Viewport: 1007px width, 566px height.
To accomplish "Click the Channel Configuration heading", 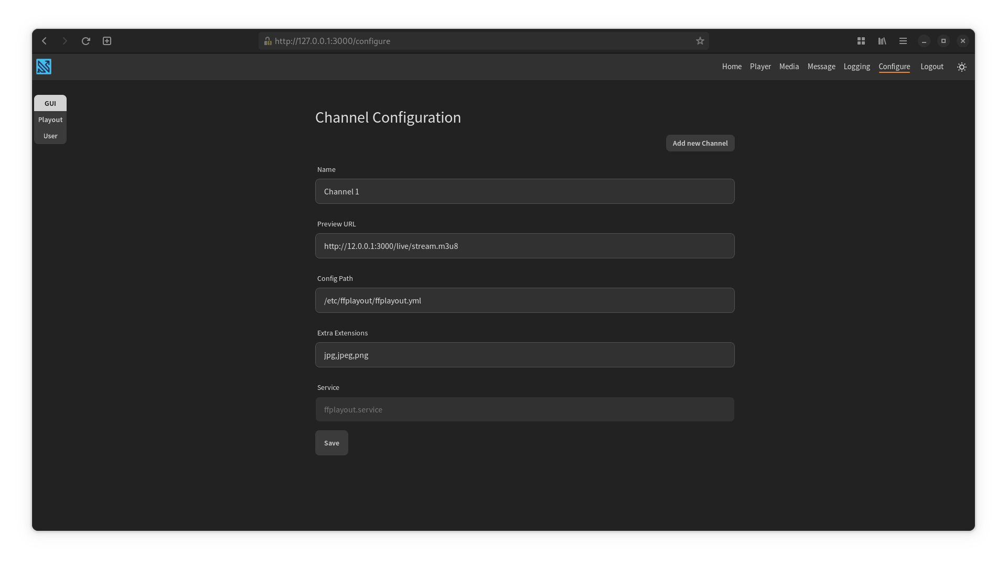I will [388, 117].
